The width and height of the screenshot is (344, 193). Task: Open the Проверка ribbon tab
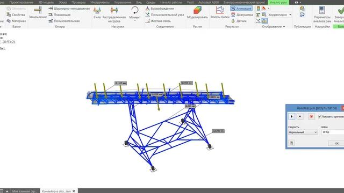coord(78,2)
